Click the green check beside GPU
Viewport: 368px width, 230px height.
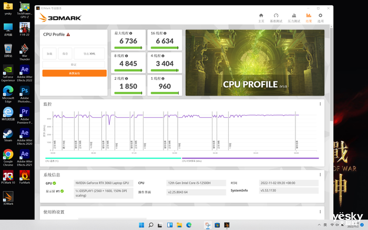54,183
